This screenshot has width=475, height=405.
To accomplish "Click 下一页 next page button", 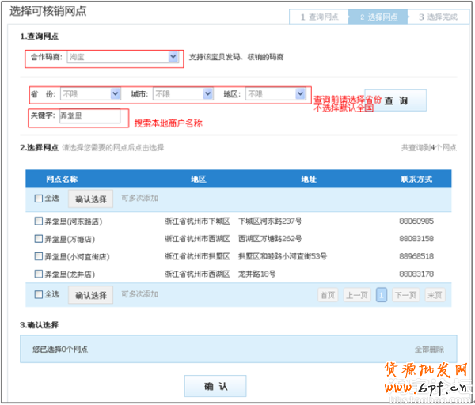I will [x=405, y=295].
